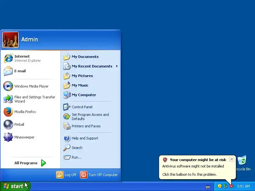Close the security warning balloon
Image resolution: width=255 pixels, height=191 pixels.
pos(232,159)
